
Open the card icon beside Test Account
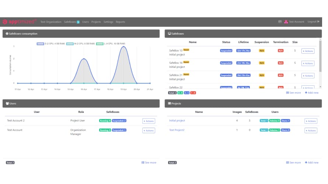(x=280, y=21)
